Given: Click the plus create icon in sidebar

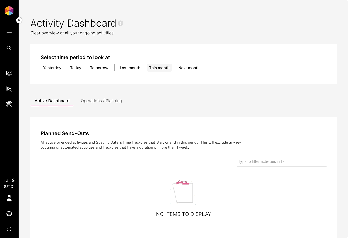Looking at the screenshot, I should (x=9, y=33).
